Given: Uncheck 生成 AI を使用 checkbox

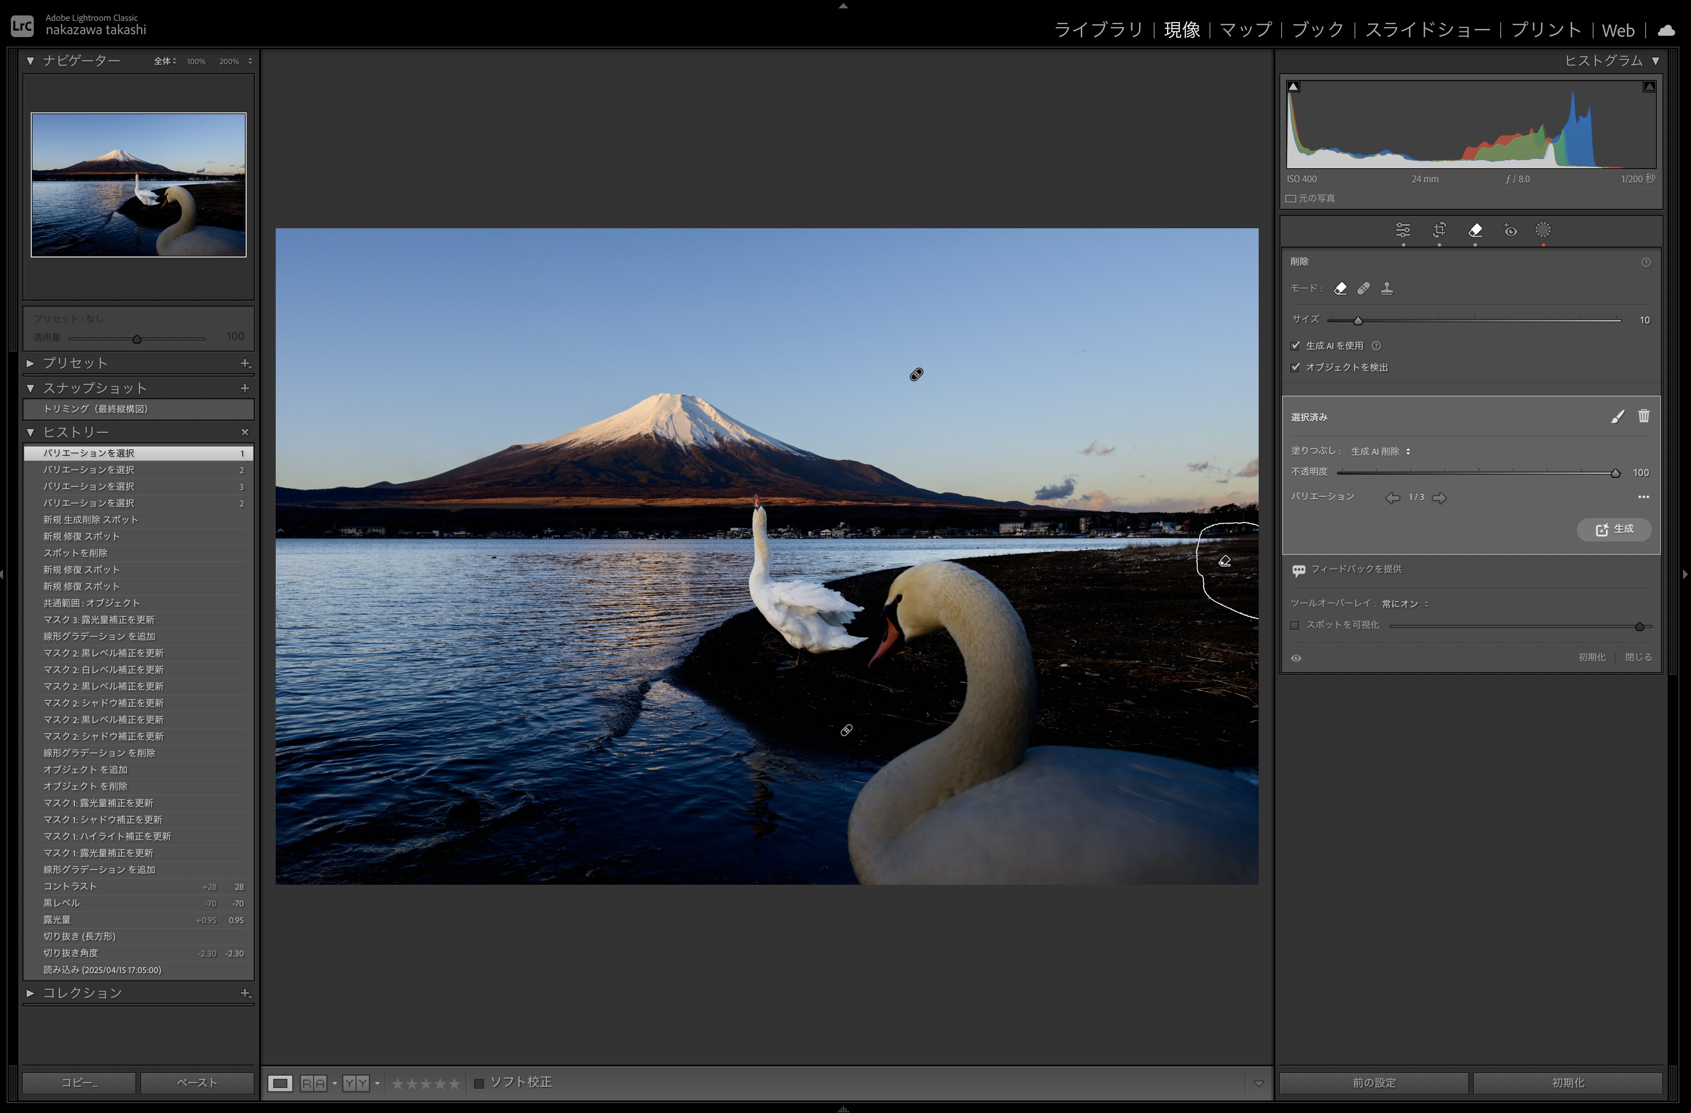Looking at the screenshot, I should coord(1295,346).
